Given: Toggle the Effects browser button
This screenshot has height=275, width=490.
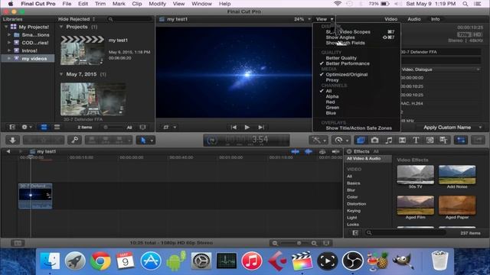Looking at the screenshot, I should point(361,141).
